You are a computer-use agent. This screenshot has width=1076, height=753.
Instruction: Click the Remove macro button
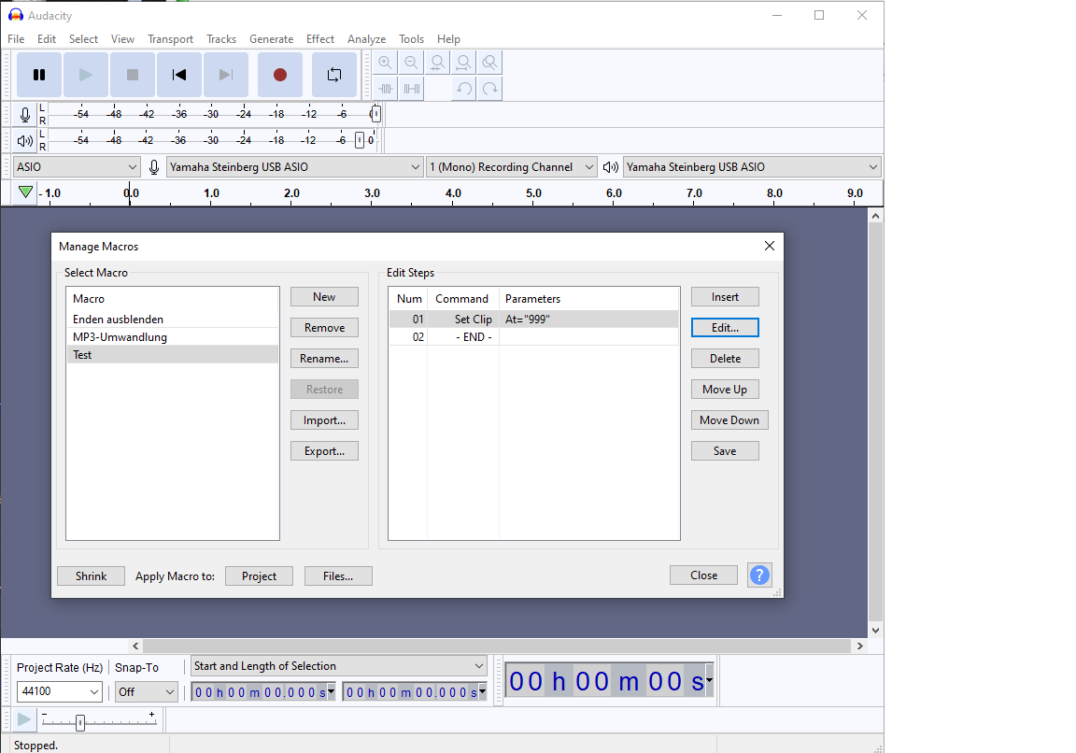coord(325,327)
